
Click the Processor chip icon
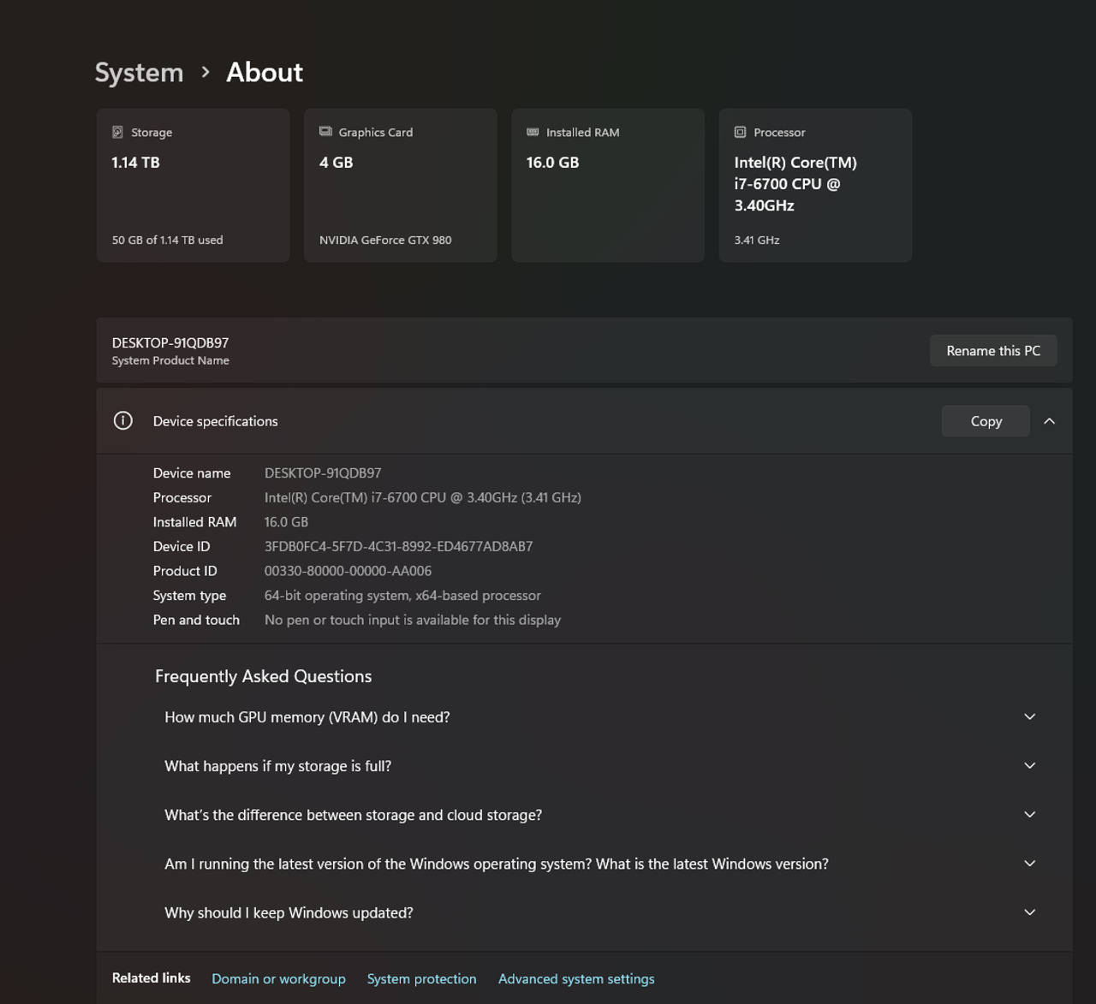point(740,133)
